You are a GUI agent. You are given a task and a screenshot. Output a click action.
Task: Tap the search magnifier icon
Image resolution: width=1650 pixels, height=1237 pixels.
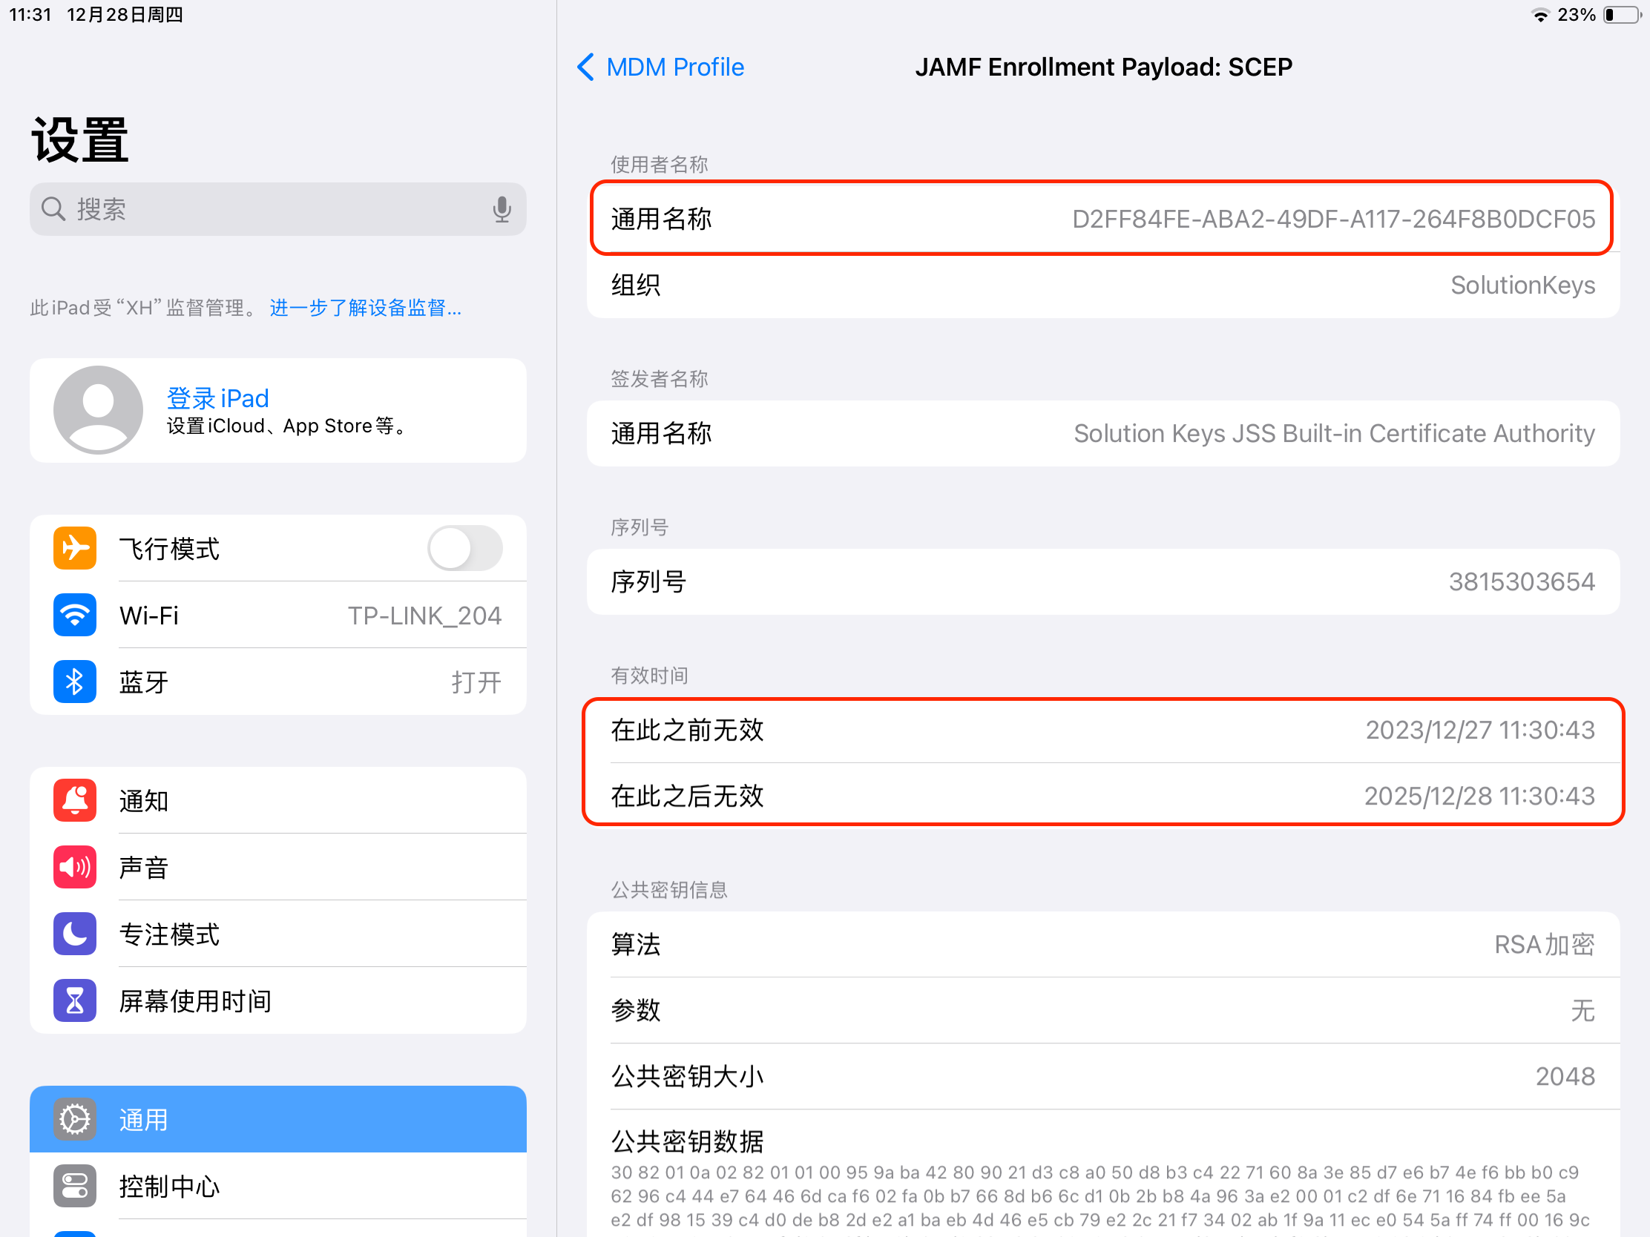pos(53,210)
